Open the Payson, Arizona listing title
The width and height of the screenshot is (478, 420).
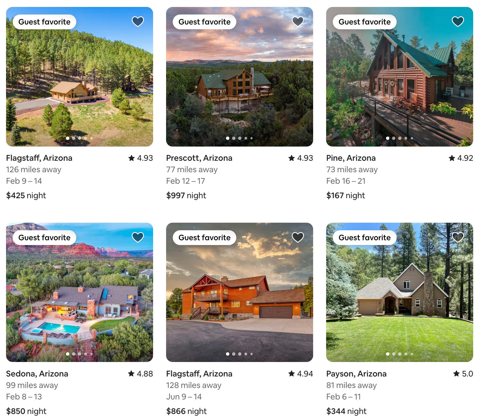356,374
